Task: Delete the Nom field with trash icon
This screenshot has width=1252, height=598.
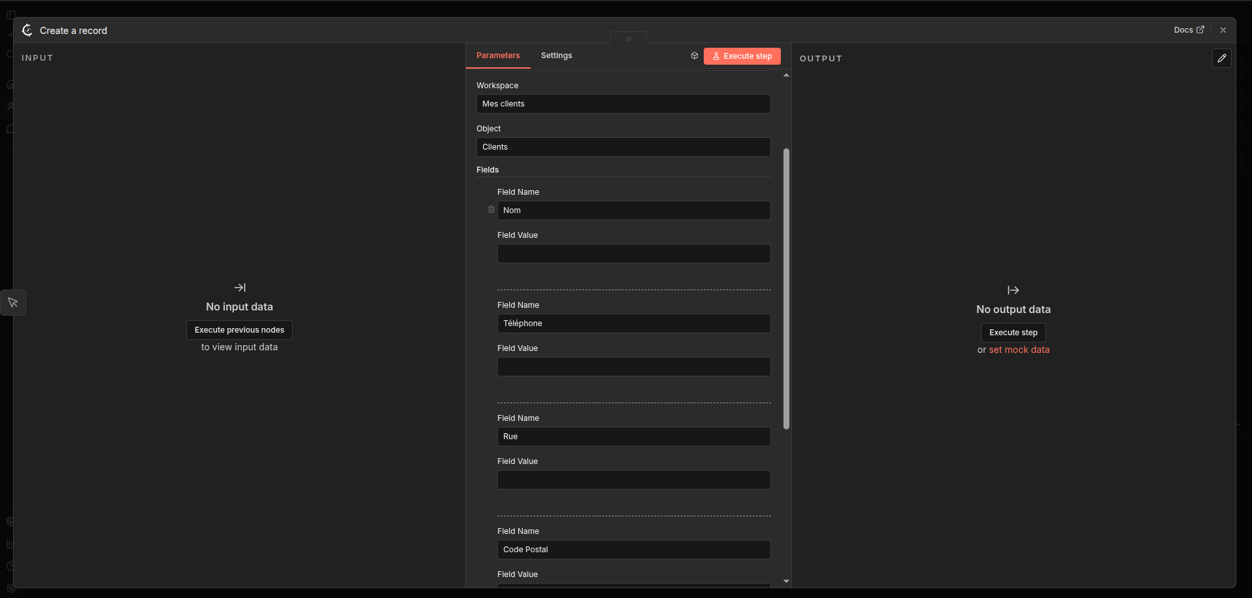Action: click(491, 210)
